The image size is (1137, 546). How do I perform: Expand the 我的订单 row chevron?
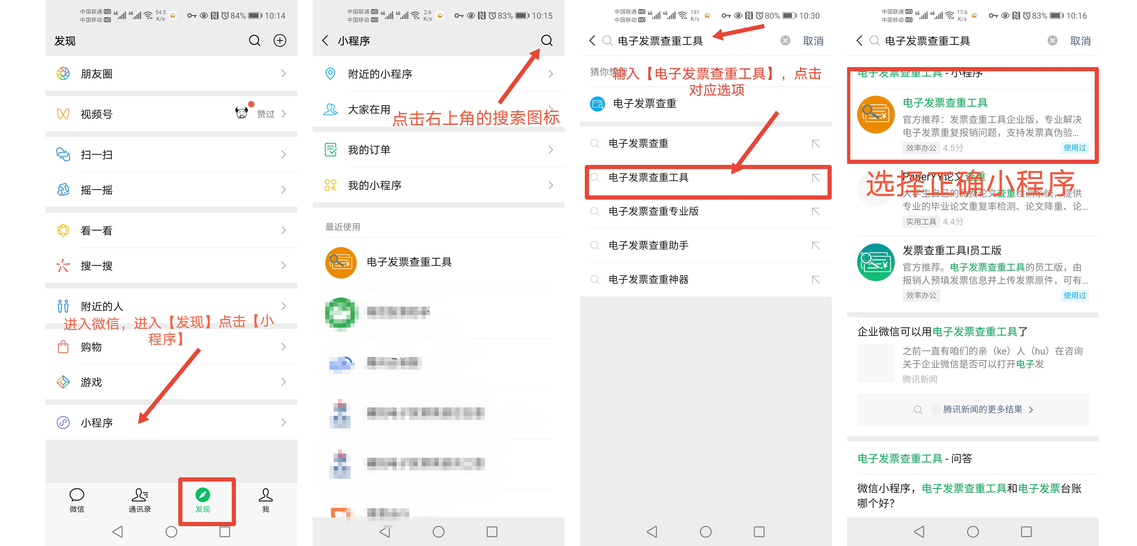pos(550,149)
